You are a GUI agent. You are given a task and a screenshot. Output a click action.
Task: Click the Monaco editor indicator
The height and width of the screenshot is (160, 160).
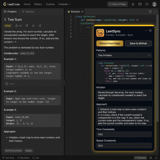140,158
